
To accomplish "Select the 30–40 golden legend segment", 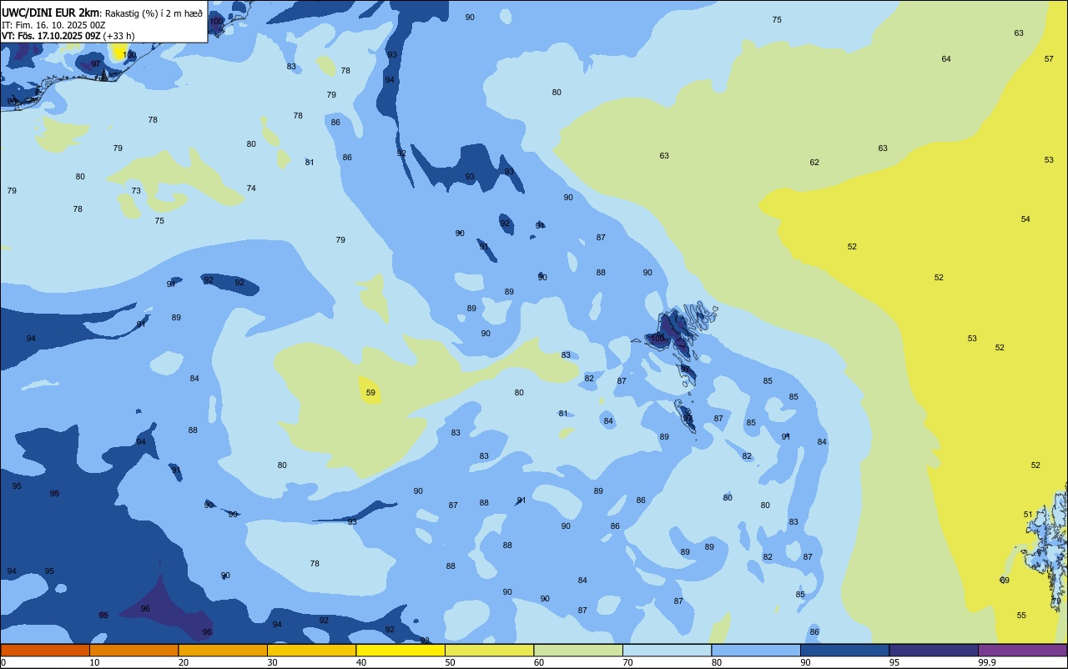I will [x=311, y=650].
